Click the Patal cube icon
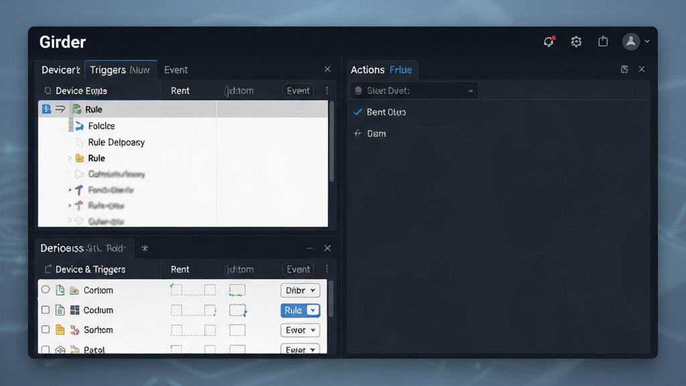Screen dimensions: 686x386 point(60,350)
